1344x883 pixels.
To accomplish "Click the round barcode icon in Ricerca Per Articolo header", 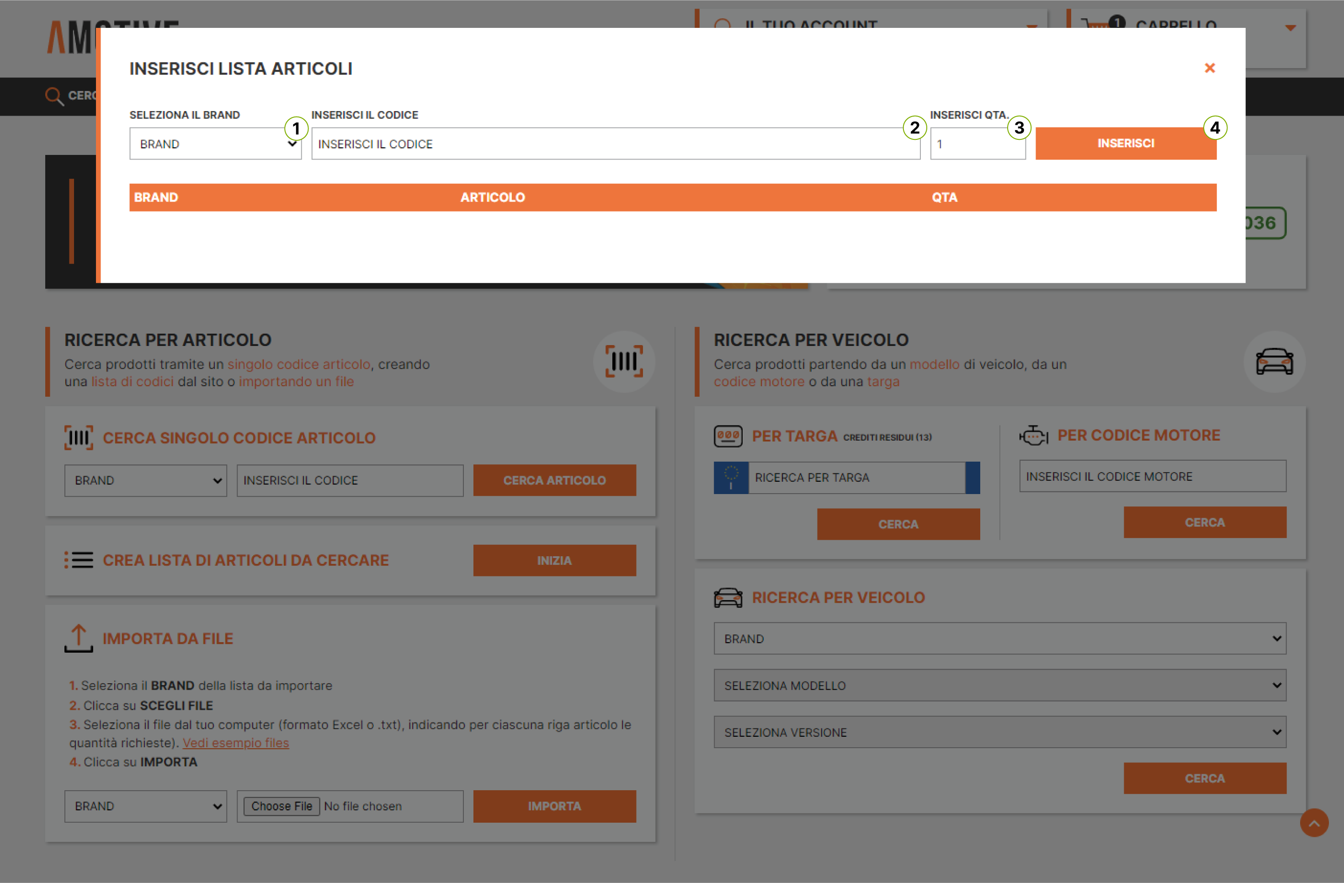I will [624, 362].
